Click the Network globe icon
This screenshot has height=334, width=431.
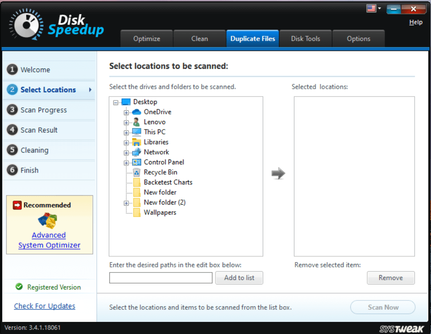coord(137,152)
